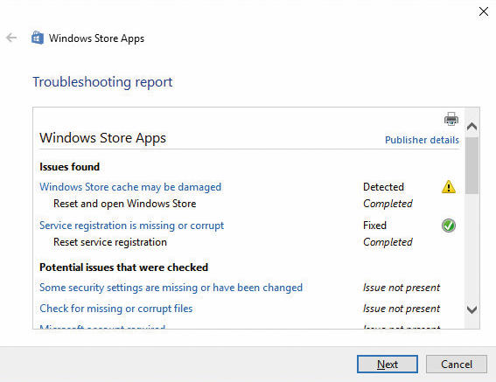Click the report scrollbar thumb
Screen dimensions: 496x382
click(472, 165)
